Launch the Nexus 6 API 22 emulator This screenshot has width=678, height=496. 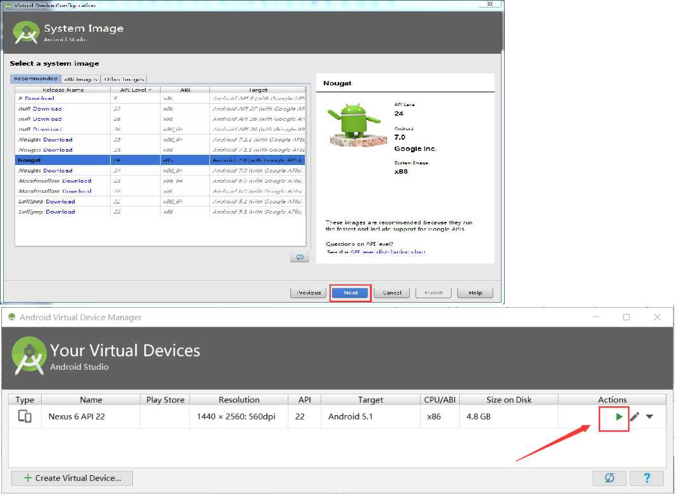click(x=619, y=417)
